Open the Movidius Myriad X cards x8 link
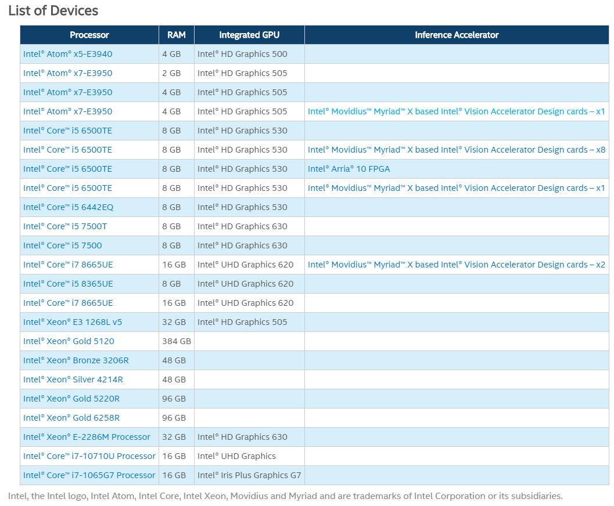 (456, 150)
